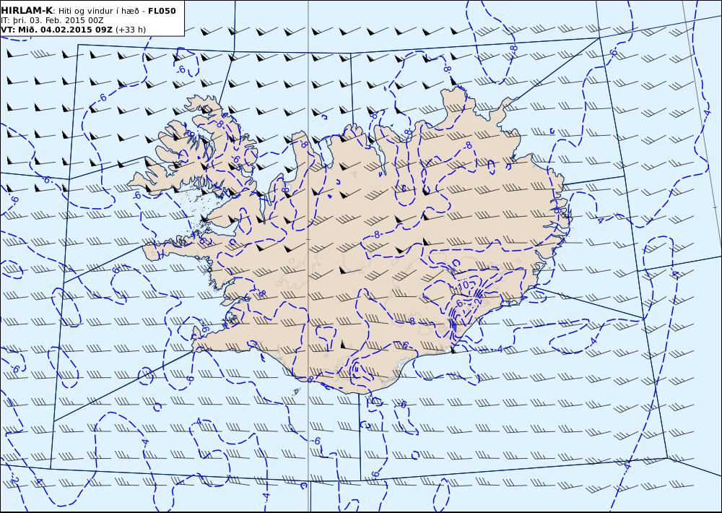Select the VT: Mið. 04.02.2015 09Z valid time

(56, 30)
